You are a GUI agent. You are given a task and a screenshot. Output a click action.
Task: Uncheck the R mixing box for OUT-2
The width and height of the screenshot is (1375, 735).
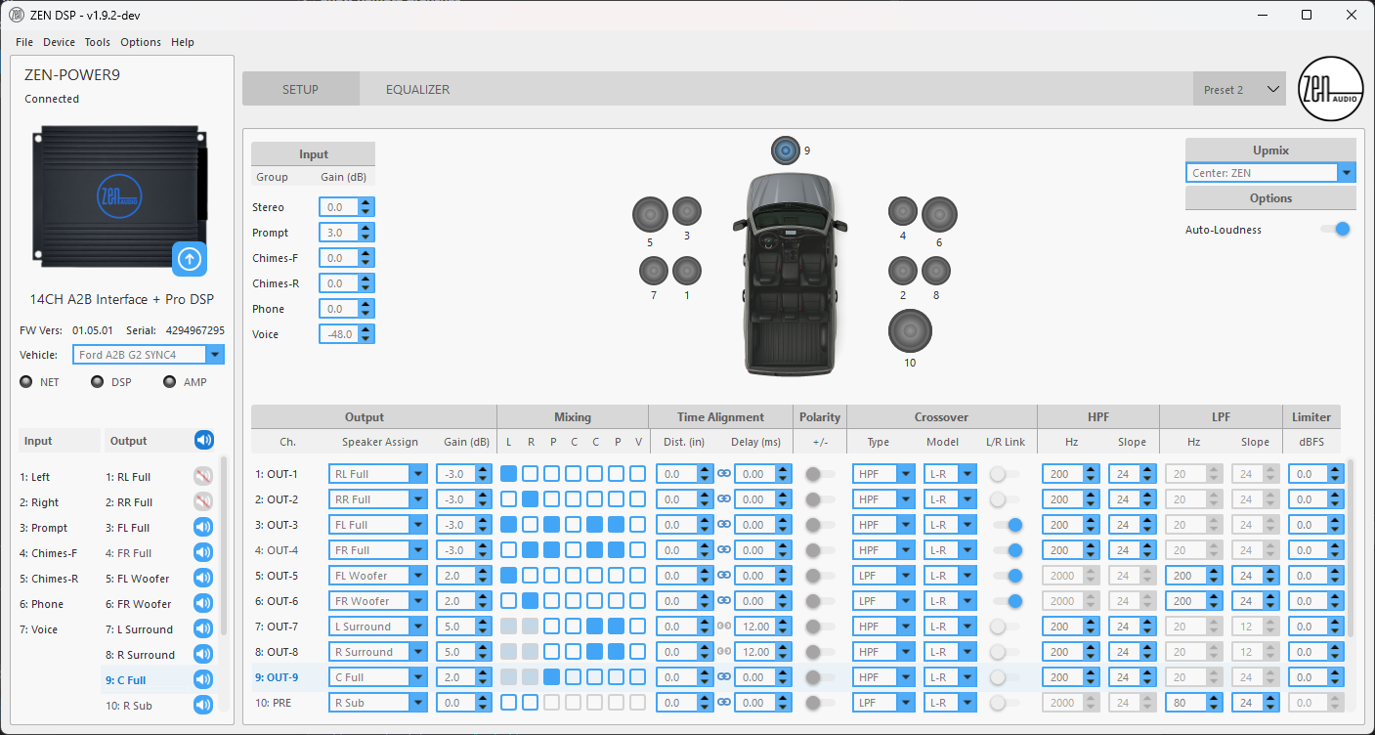[x=530, y=499]
